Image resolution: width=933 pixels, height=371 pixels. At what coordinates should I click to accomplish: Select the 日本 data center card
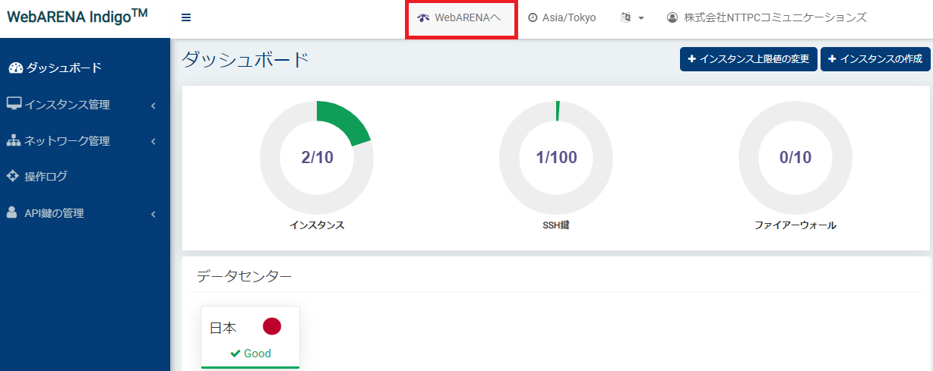[x=250, y=338]
